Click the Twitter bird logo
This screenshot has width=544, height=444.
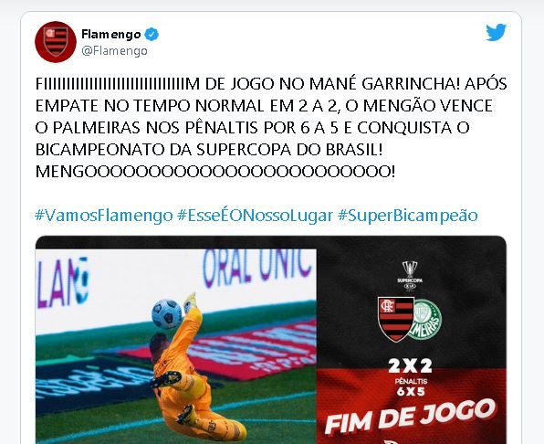[x=496, y=32]
